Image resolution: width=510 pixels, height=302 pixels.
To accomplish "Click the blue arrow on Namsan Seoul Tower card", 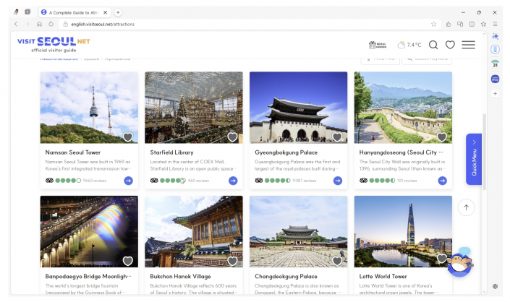I will coord(128,181).
